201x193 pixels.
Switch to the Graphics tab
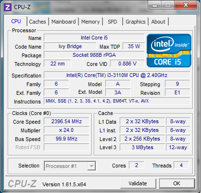point(136,22)
